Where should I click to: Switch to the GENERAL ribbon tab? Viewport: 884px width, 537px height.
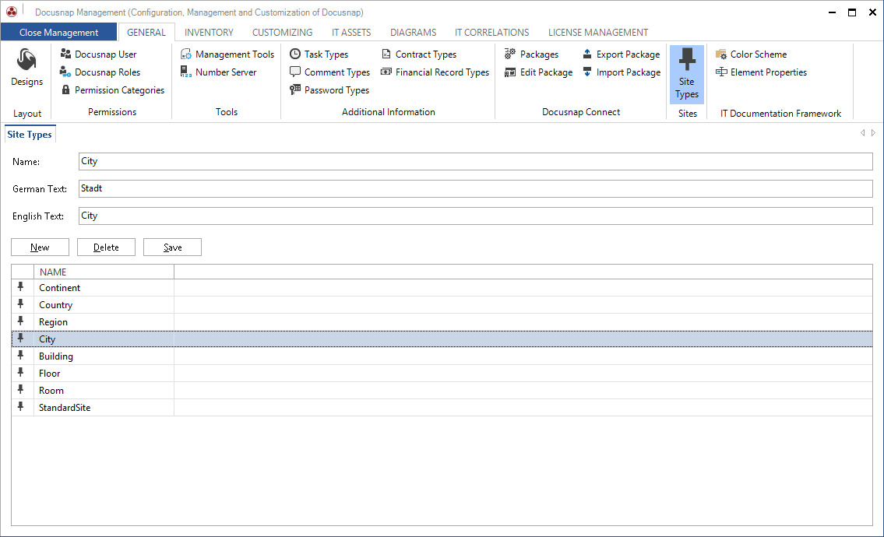tap(146, 32)
